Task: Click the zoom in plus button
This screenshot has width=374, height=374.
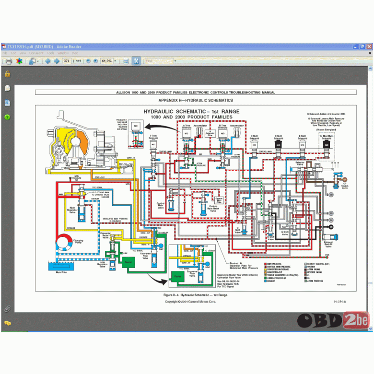Action: pyautogui.click(x=95, y=61)
